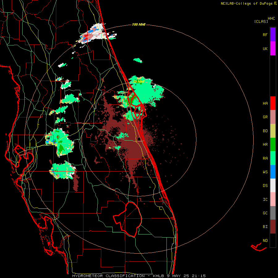Click the 'UK' legend label
Screen dimensions: 278x278
click(x=265, y=48)
